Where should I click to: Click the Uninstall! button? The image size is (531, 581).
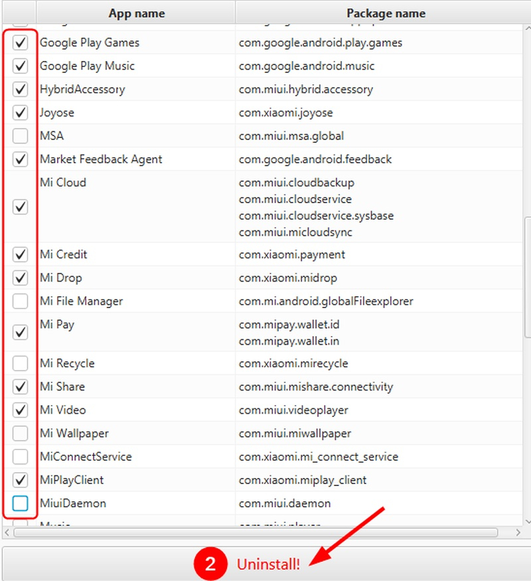pos(265,564)
